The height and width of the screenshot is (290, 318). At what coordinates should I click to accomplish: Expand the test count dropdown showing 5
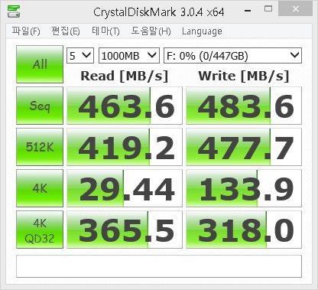tap(80, 55)
